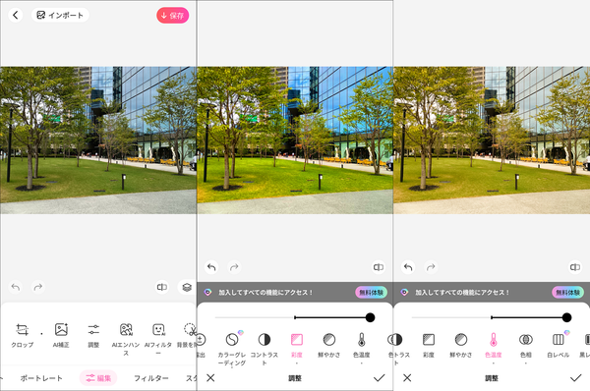The width and height of the screenshot is (590, 391).
Task: Select the クロップ crop tool
Action: pyautogui.click(x=23, y=335)
